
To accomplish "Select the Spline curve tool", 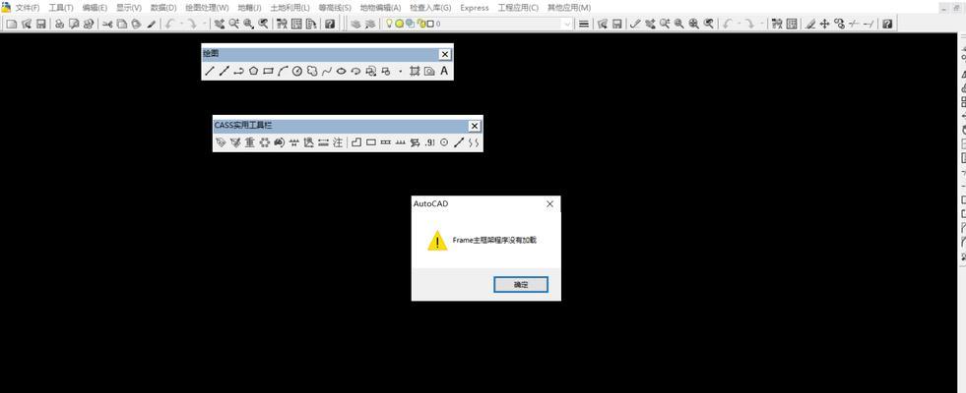I will coord(327,72).
